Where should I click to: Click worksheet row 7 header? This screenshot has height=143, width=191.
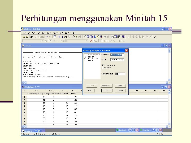point(24,115)
